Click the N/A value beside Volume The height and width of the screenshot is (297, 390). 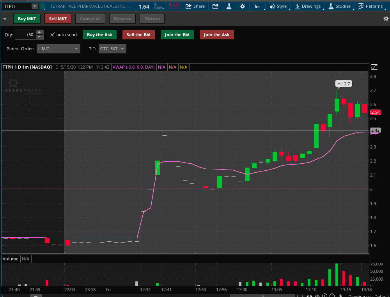tap(25, 259)
